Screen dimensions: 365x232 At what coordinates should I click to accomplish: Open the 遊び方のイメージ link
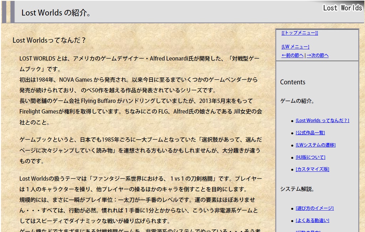pyautogui.click(x=315, y=208)
